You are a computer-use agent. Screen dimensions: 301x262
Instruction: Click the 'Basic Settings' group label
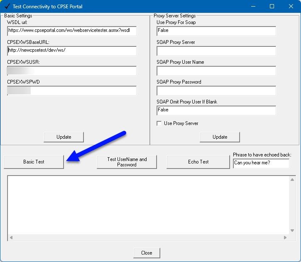point(18,16)
